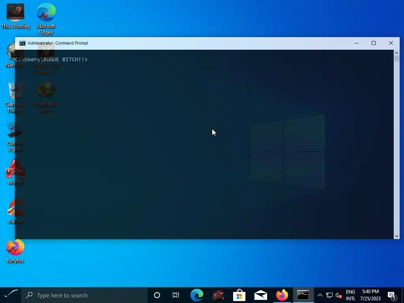Click the Command Prompt taskbar button

click(303, 295)
